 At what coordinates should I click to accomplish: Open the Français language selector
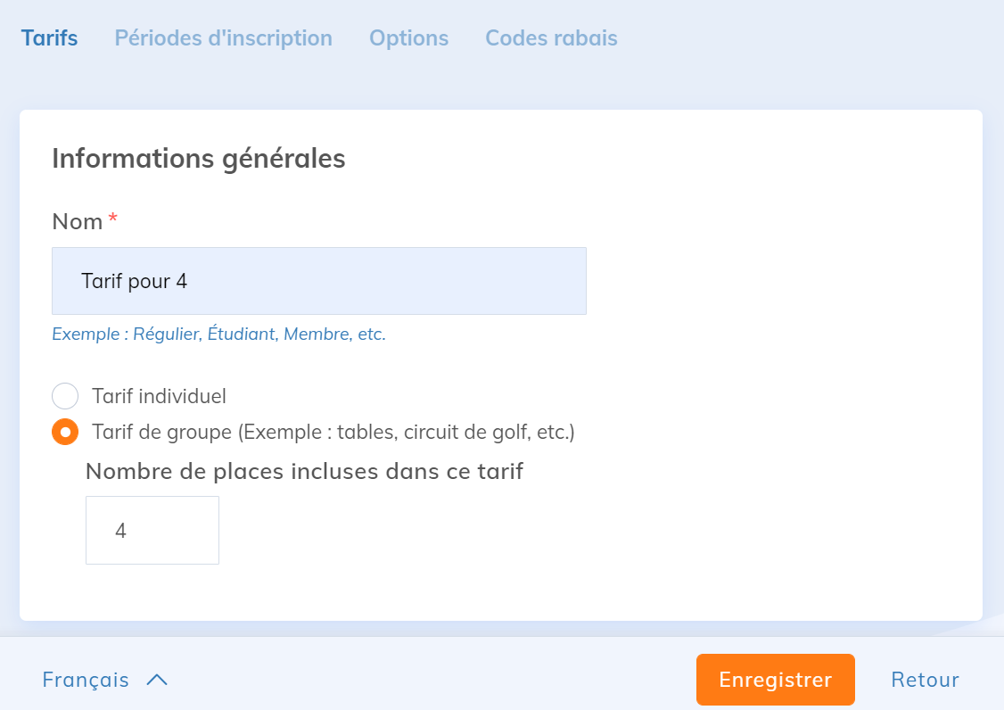86,680
